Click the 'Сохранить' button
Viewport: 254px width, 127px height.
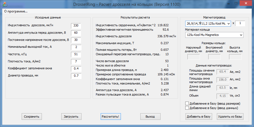tap(32, 117)
